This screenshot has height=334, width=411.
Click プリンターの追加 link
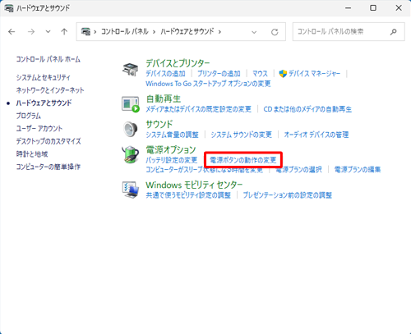pos(219,74)
